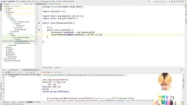Click the red Stop button in top toolbar
Screen dimensions: 187x105
[x=177, y=1]
